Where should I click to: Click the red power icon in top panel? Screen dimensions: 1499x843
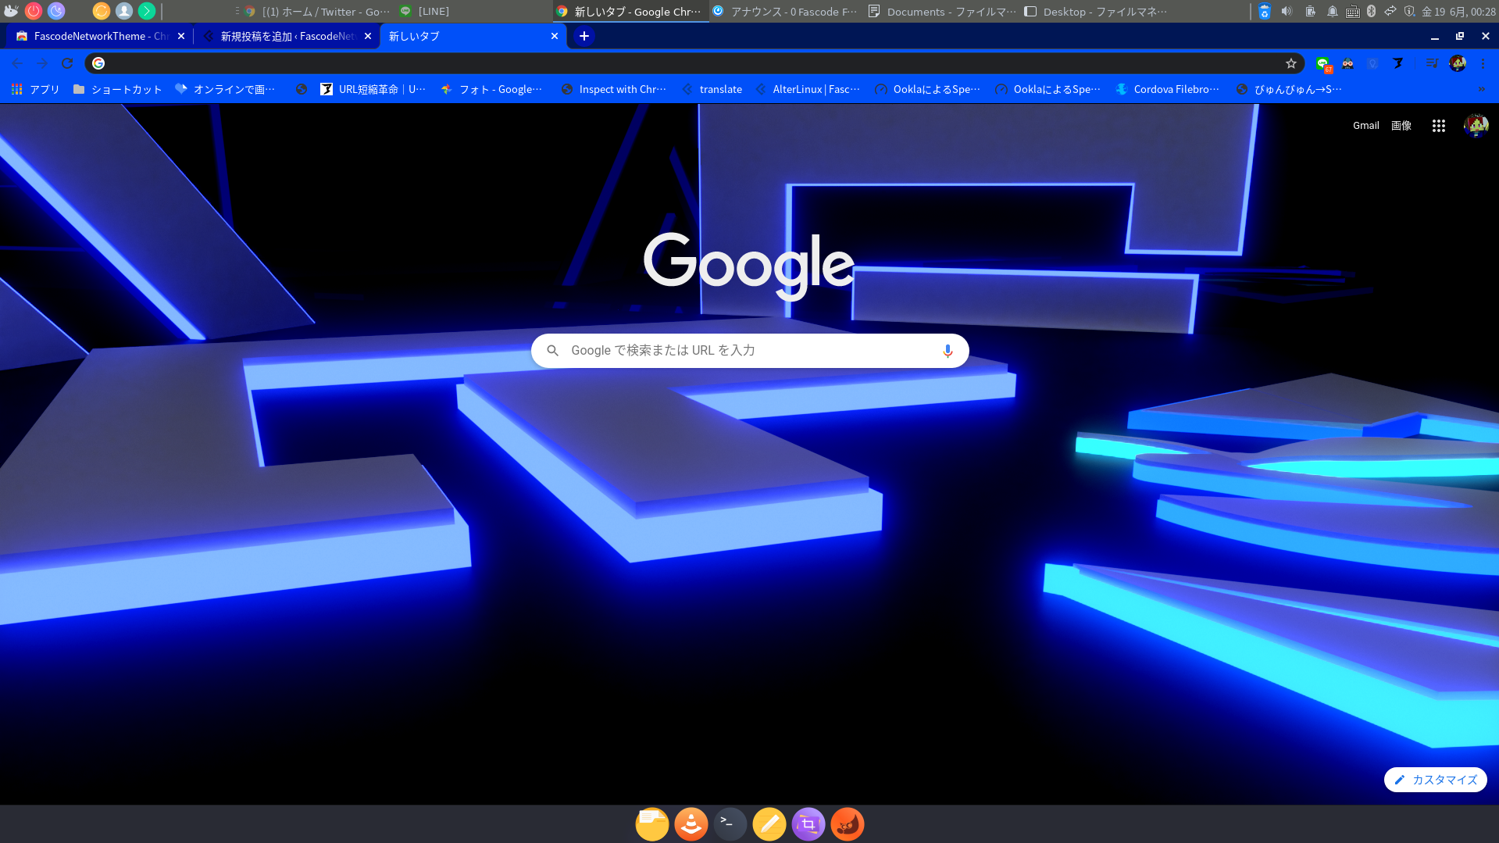coord(34,11)
